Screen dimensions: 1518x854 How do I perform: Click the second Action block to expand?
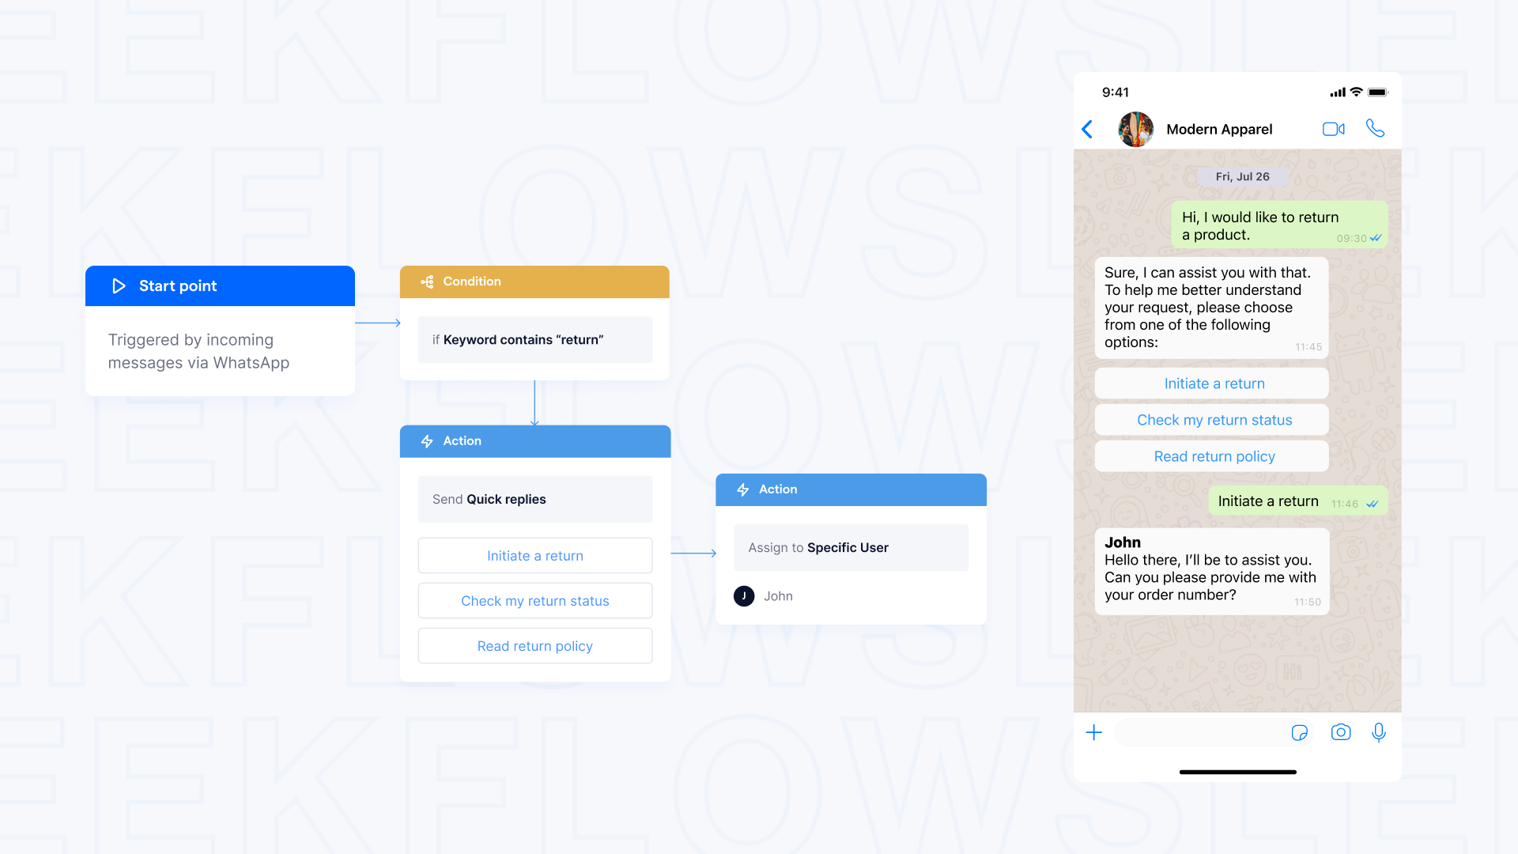click(x=850, y=489)
